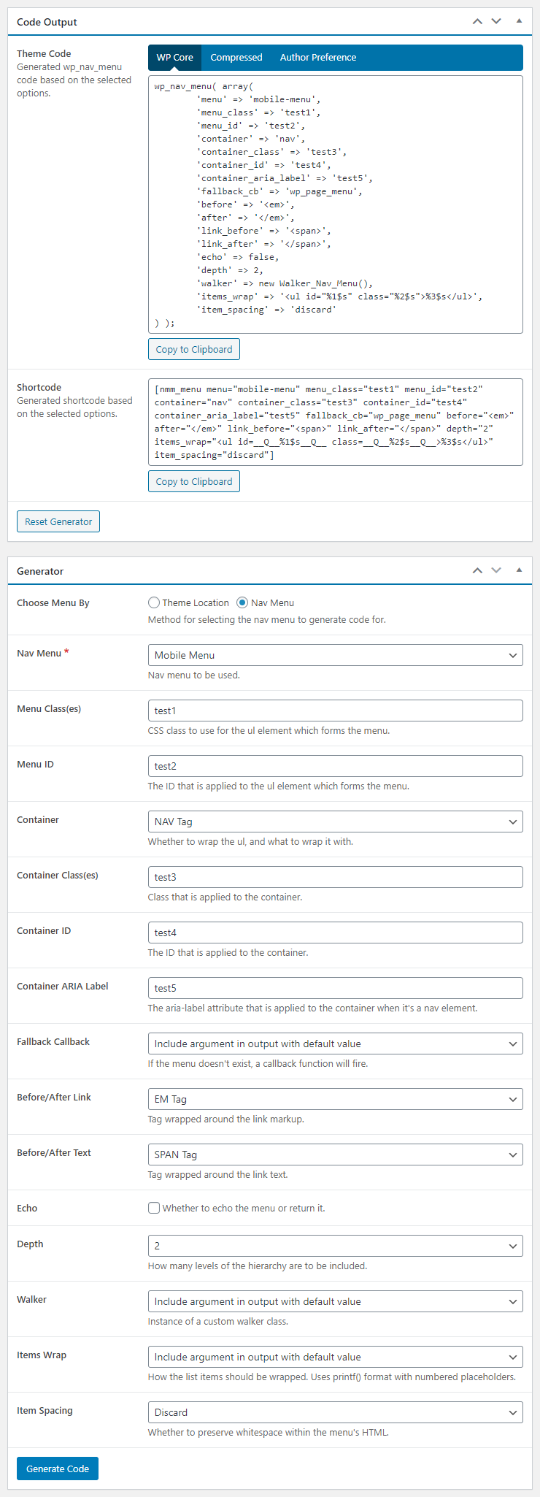This screenshot has height=1497, width=540.
Task: Open the Before/After Link dropdown
Action: 336,1099
